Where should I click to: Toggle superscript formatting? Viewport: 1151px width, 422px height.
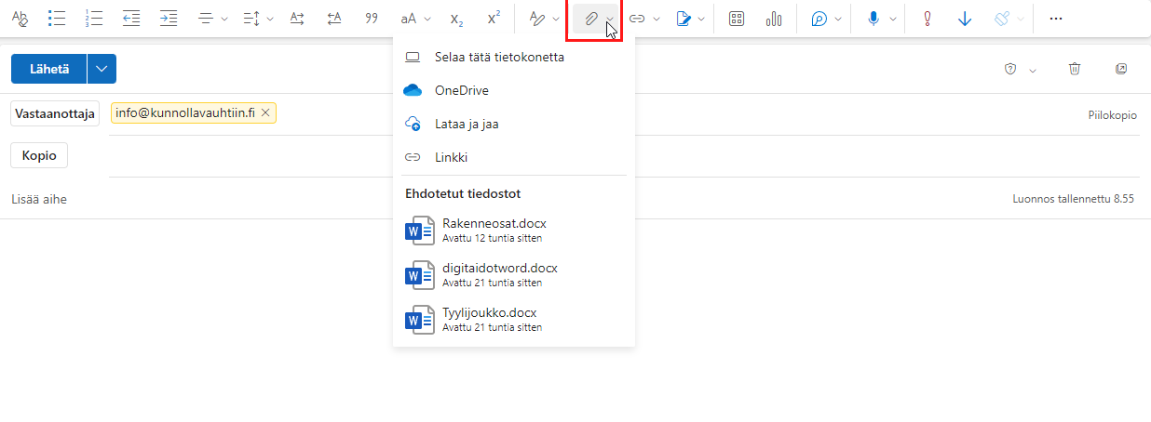(x=494, y=19)
